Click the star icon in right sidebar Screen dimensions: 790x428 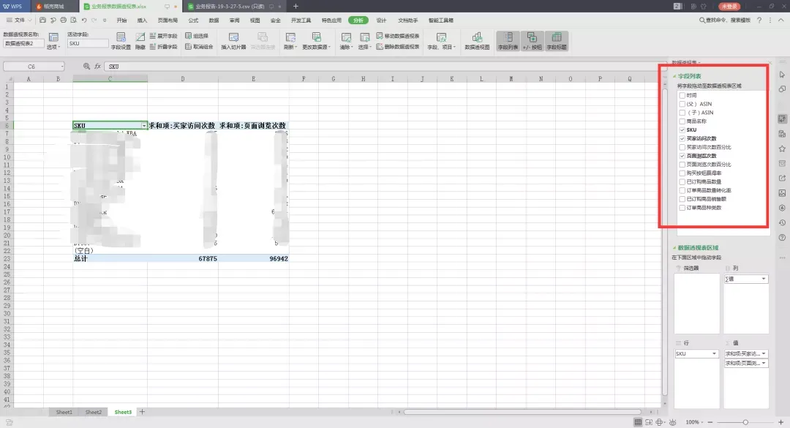[782, 149]
